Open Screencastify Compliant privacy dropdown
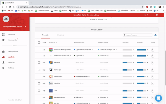The width and height of the screenshot is (166, 104). pos(103,77)
